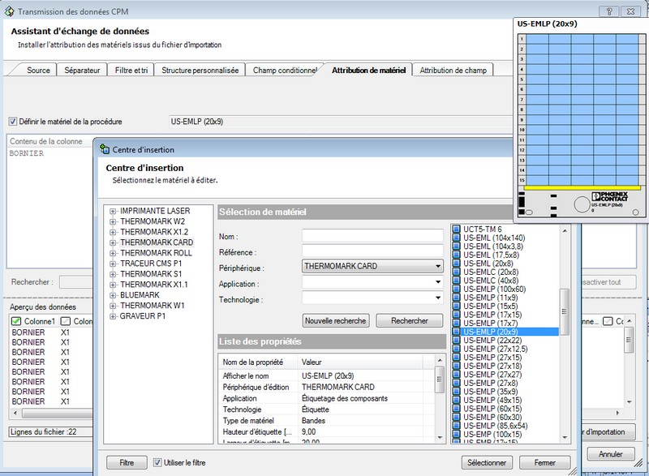Click the blue icon beside US-EMLP (22x22)
Image resolution: width=649 pixels, height=476 pixels.
pyautogui.click(x=456, y=341)
